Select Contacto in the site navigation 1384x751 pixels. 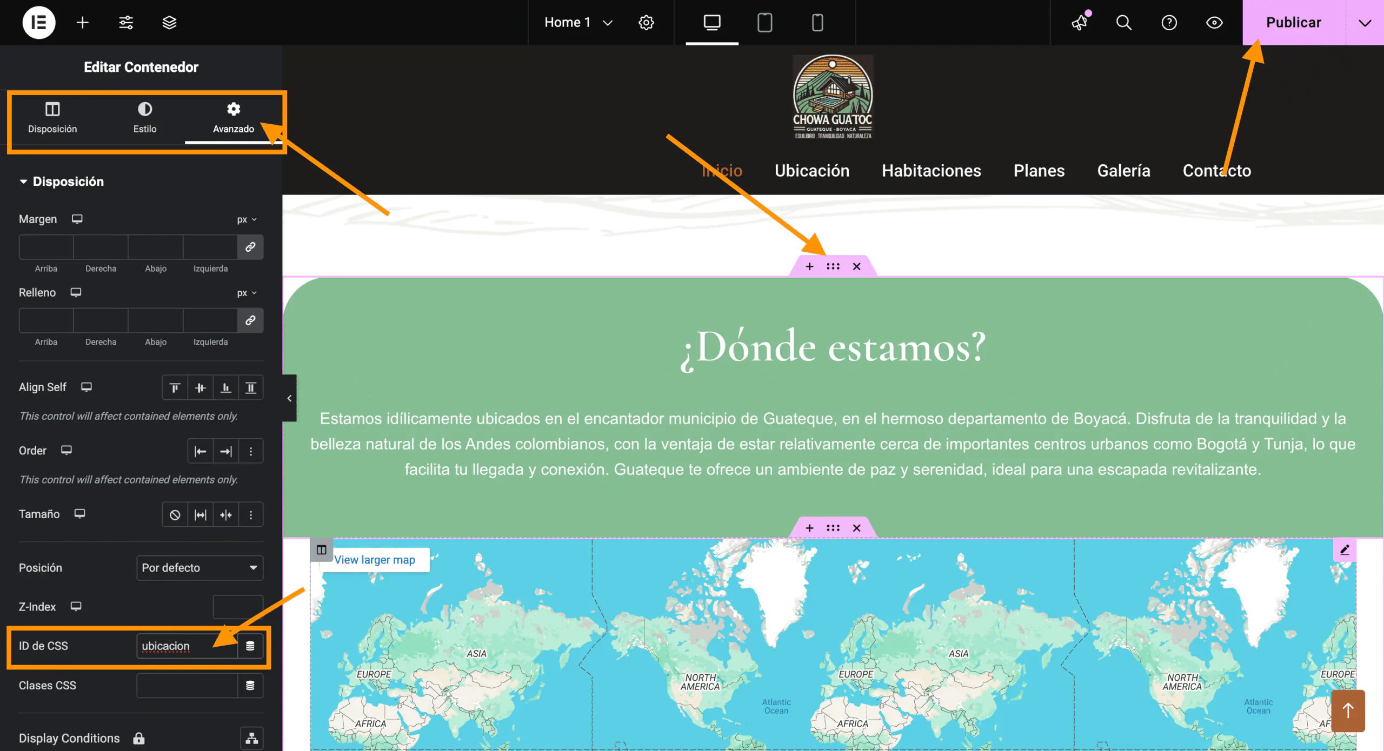[1216, 171]
